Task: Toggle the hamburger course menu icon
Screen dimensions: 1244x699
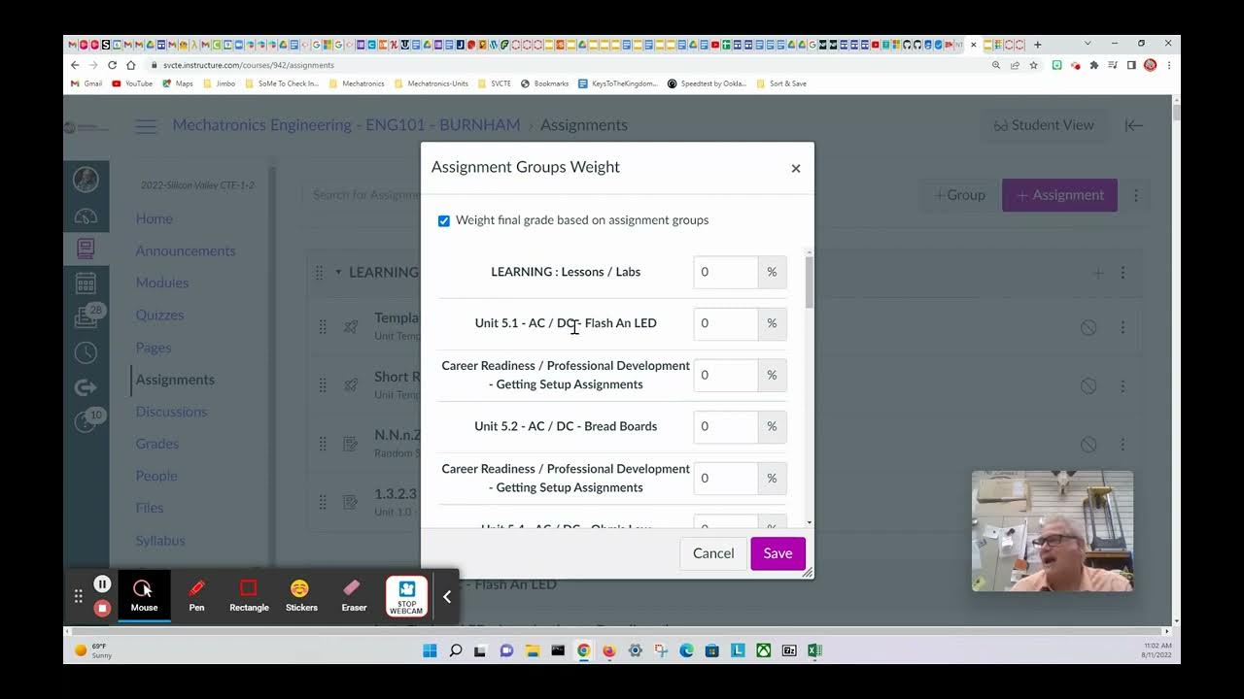Action: point(146,125)
